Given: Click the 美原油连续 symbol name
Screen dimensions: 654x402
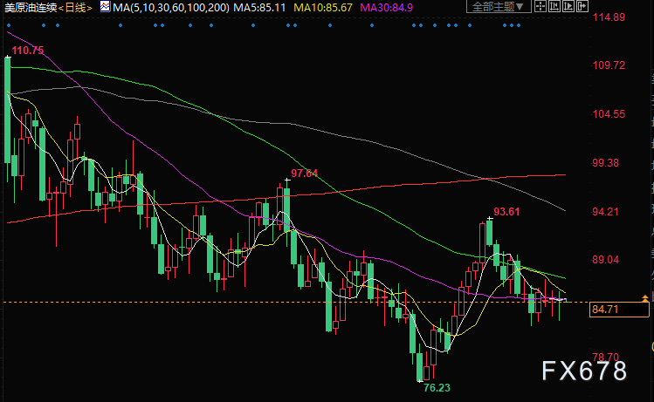Looking at the screenshot, I should [31, 7].
